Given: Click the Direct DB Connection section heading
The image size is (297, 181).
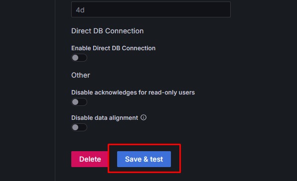Looking at the screenshot, I should click(108, 31).
